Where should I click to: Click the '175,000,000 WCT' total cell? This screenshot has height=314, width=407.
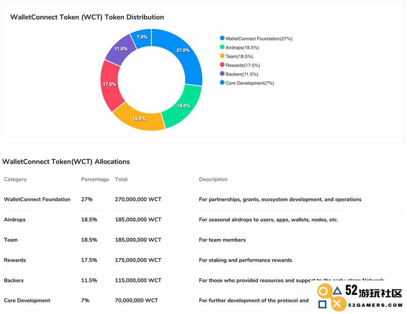point(138,260)
